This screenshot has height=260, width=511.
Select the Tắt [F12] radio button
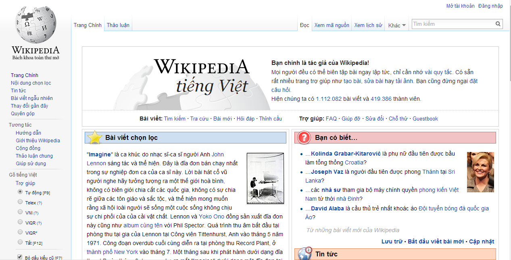[x=20, y=242]
